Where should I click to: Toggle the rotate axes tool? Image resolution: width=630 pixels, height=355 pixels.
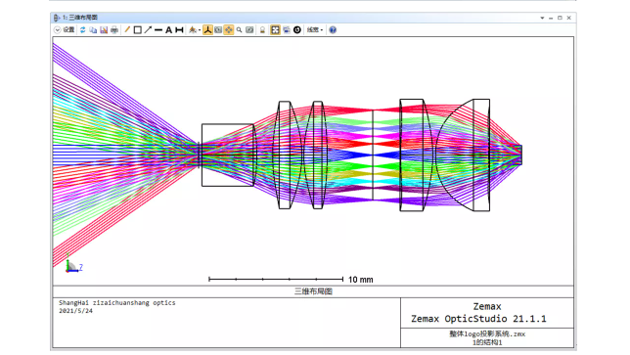(x=207, y=29)
